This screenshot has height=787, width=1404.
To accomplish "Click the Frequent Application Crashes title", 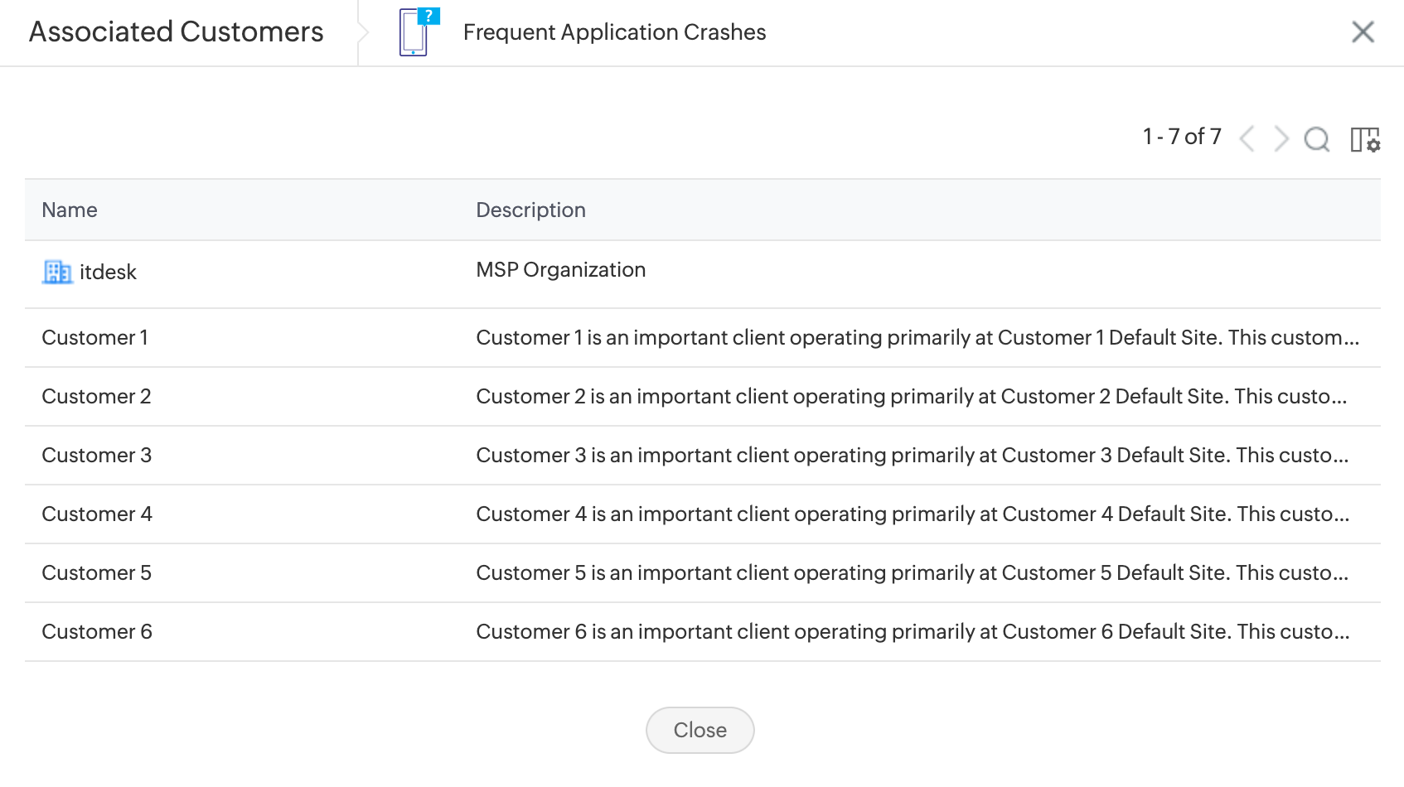I will (614, 32).
